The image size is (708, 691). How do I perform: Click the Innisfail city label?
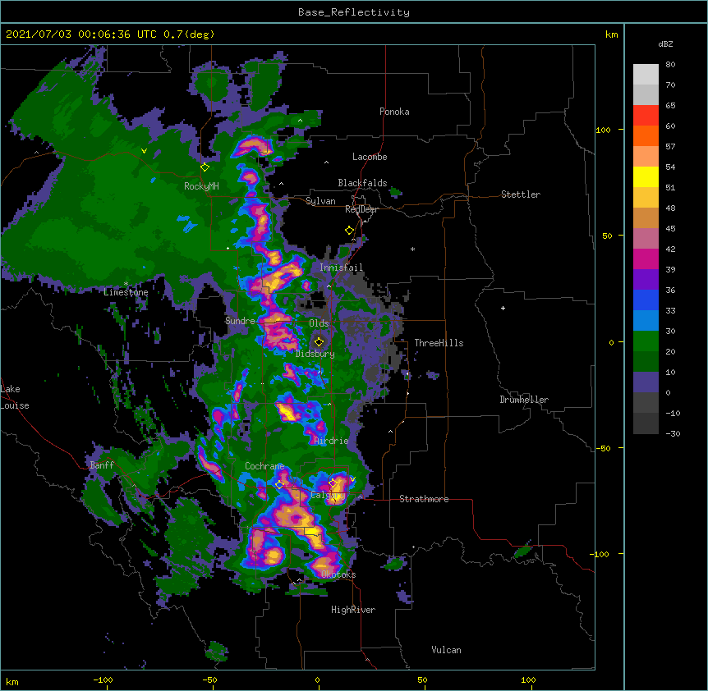pyautogui.click(x=341, y=268)
